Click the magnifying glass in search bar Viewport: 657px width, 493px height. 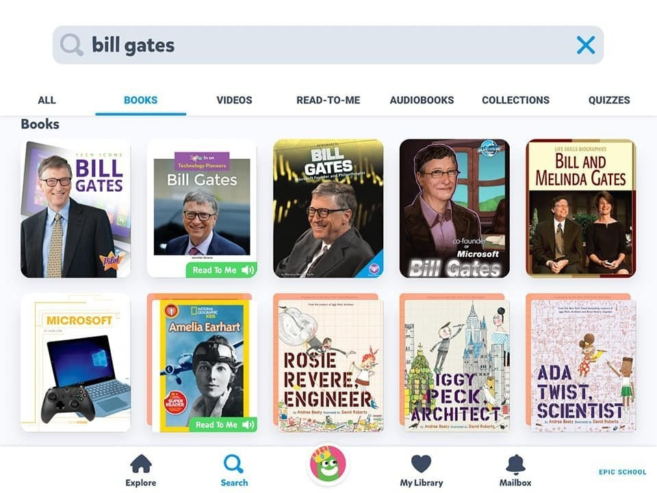coord(71,45)
